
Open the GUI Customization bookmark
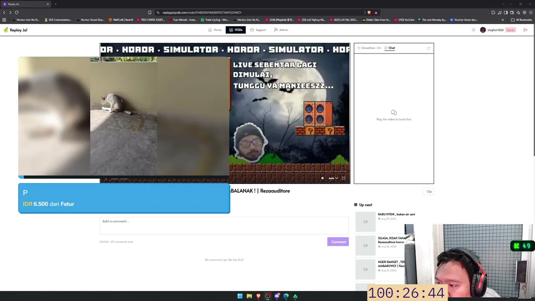pos(58,20)
